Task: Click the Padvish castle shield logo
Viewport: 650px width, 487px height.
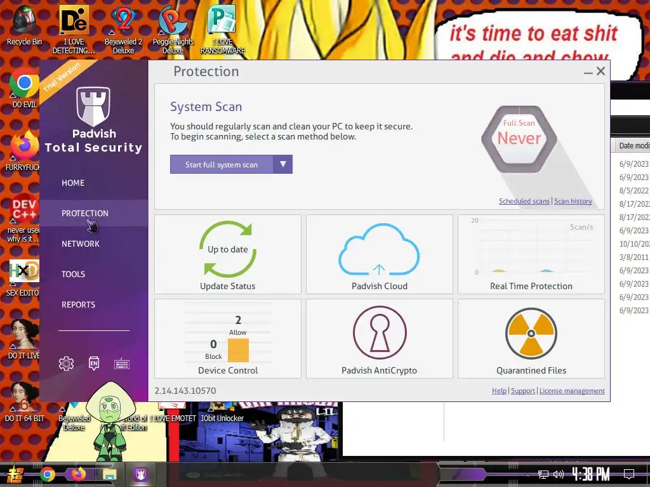Action: click(93, 106)
